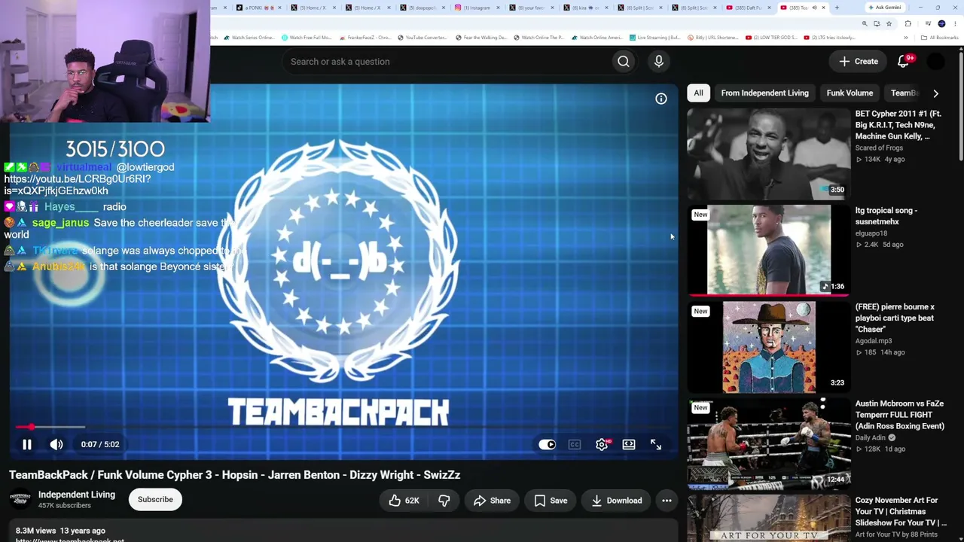Open more actions menu below the video
This screenshot has height=542, width=964.
click(667, 501)
